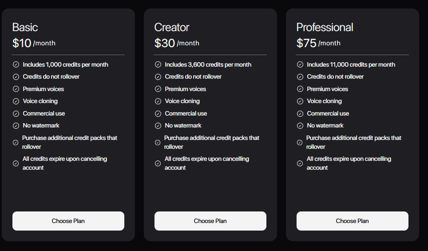Click Creator plan Credits do not rollover icon
The width and height of the screenshot is (428, 251).
click(158, 77)
